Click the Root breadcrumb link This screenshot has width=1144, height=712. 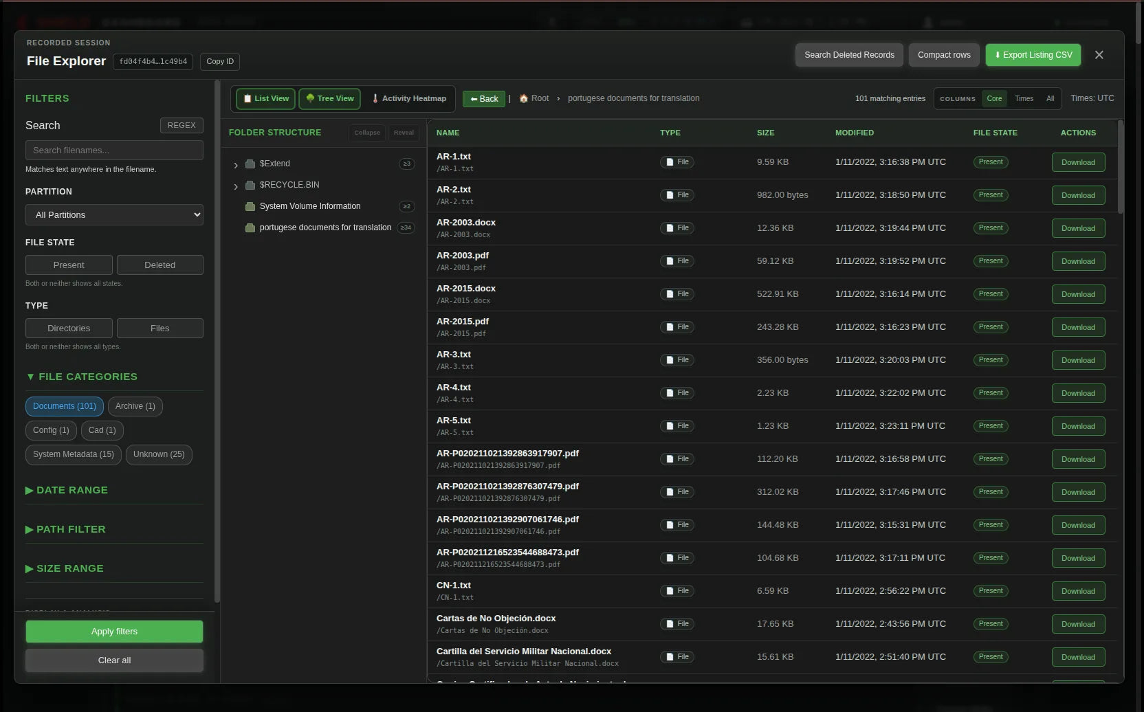[540, 98]
